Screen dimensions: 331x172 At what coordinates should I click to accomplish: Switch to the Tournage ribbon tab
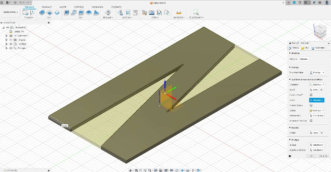pyautogui.click(x=47, y=7)
